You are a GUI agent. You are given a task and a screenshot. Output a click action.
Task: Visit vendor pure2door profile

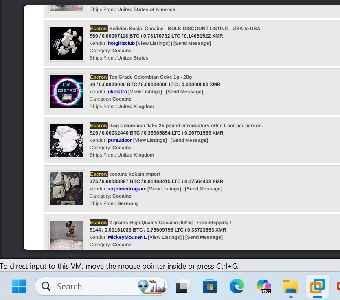coord(120,140)
